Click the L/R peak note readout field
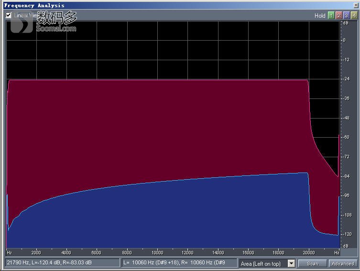The height and width of the screenshot is (271, 360). (179, 263)
